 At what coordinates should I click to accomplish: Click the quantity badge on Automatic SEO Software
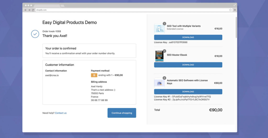(x=164, y=78)
